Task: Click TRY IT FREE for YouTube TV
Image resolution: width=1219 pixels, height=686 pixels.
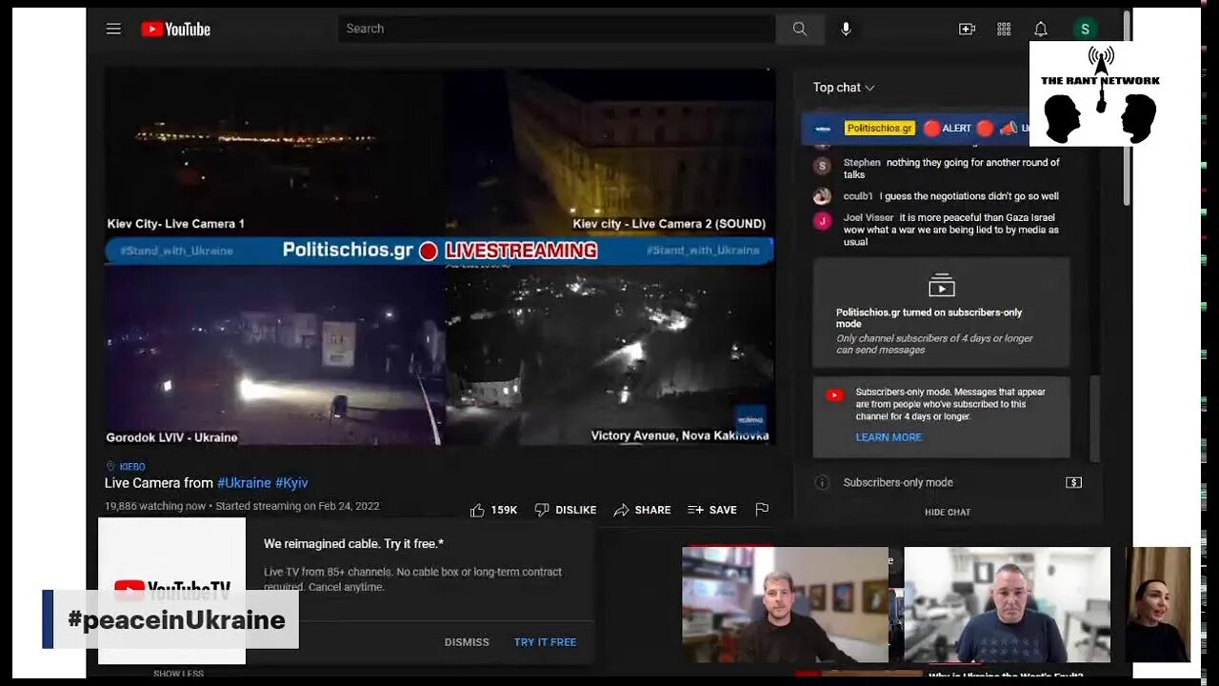Action: pos(545,642)
